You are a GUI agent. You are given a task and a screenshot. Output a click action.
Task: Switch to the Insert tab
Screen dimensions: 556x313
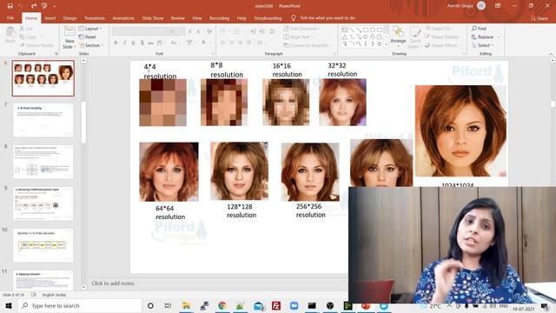pos(50,18)
